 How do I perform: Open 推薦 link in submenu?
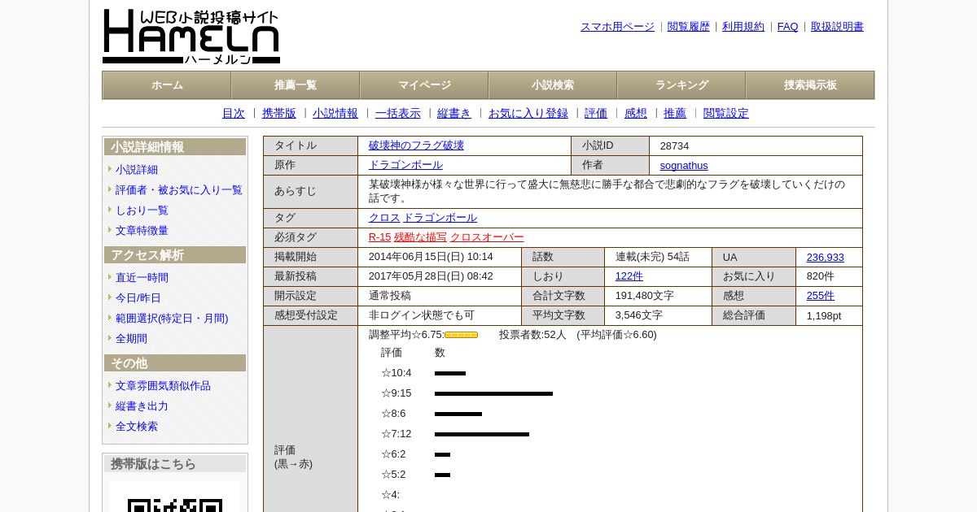tap(675, 114)
